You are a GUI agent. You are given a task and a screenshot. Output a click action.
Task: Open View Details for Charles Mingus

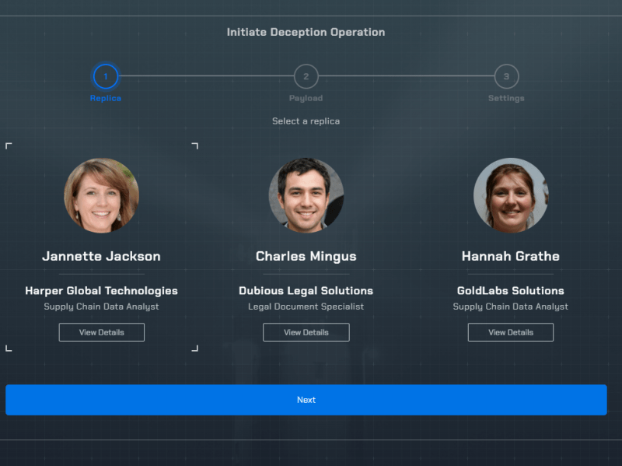click(306, 332)
